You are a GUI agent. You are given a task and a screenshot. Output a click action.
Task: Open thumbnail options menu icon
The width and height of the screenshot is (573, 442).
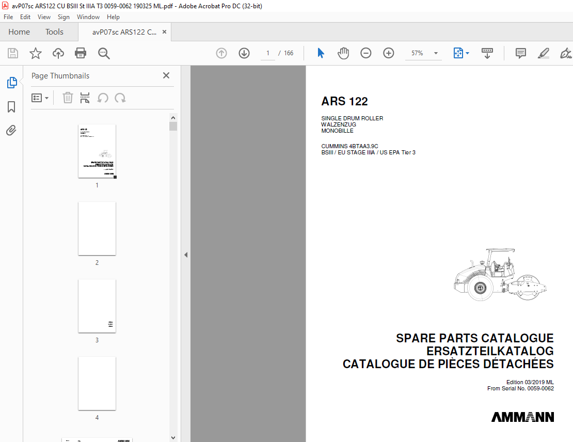[40, 98]
